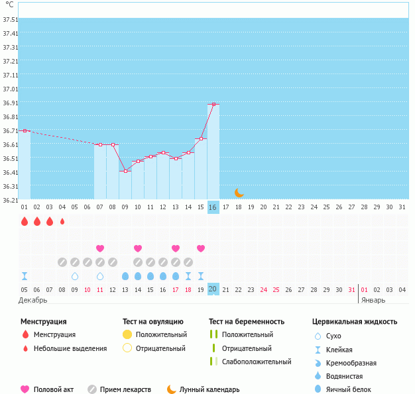Select the blue fluid drop on December 13
Screen dimensions: 415x394
pos(125,275)
